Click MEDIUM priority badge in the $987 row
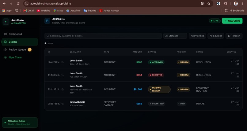The width and height of the screenshot is (247, 131). pyautogui.click(x=183, y=62)
